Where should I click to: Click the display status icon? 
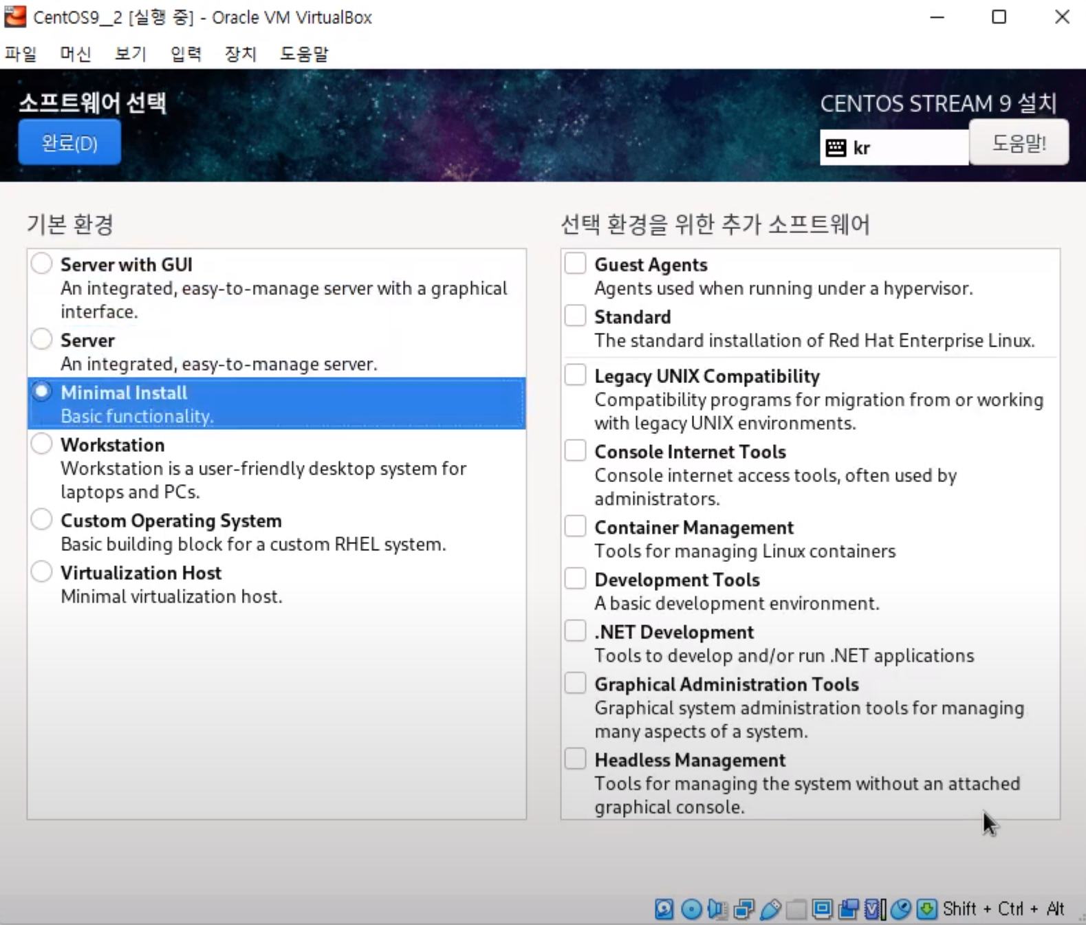pyautogui.click(x=822, y=909)
